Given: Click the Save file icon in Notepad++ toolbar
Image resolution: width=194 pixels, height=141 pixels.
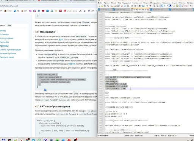Looking at the screenshot, I should click(105, 6).
